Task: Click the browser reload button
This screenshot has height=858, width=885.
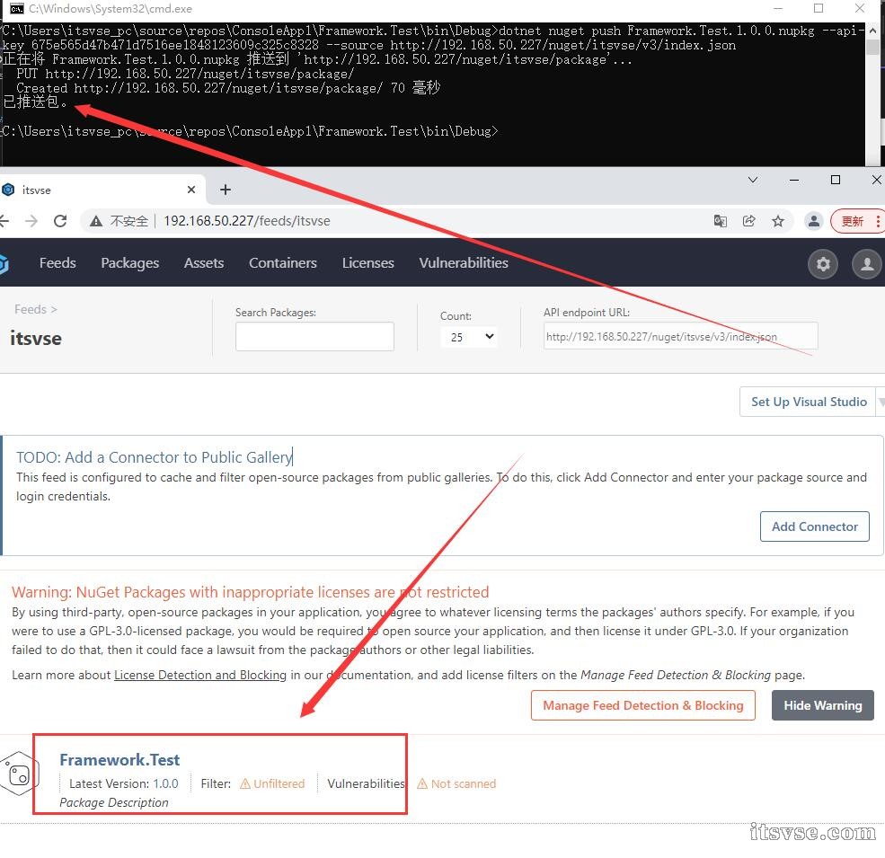Action: tap(60, 221)
